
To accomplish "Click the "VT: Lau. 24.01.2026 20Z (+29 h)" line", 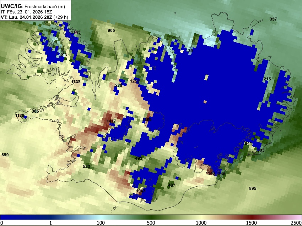I will click(34, 17).
